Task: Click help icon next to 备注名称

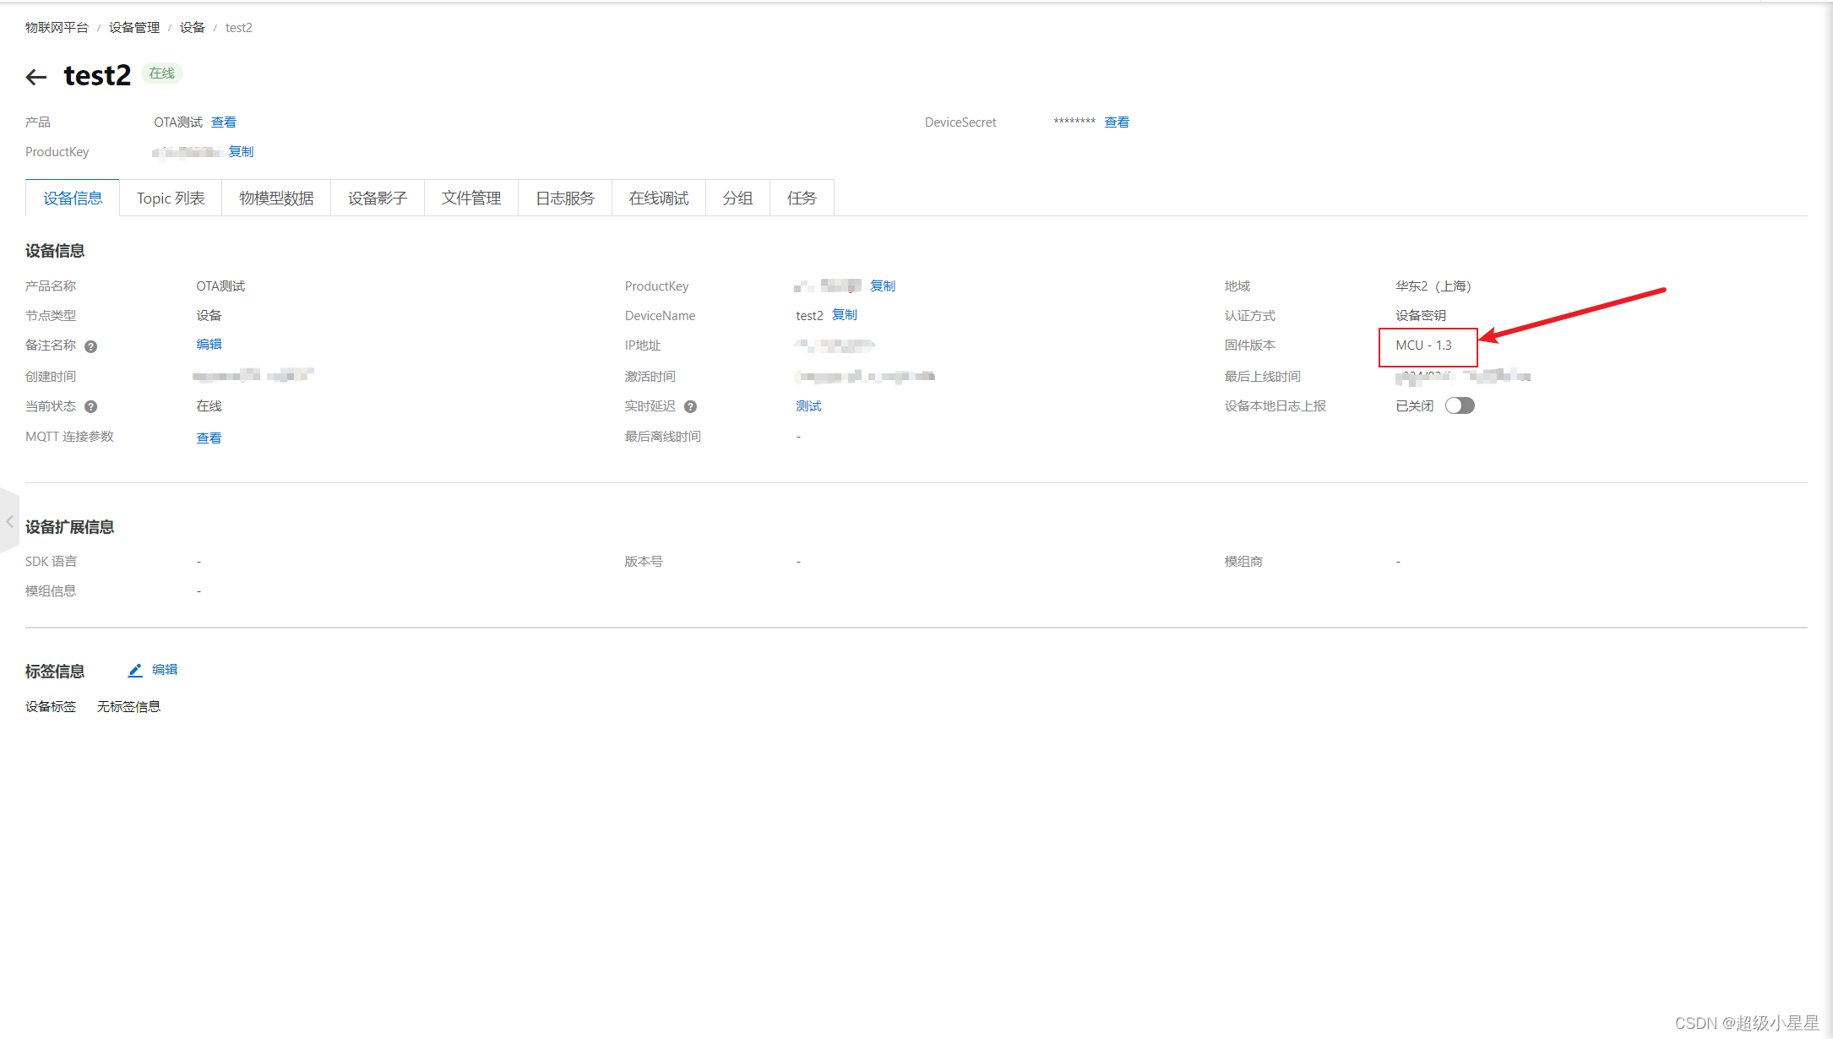Action: (x=91, y=346)
